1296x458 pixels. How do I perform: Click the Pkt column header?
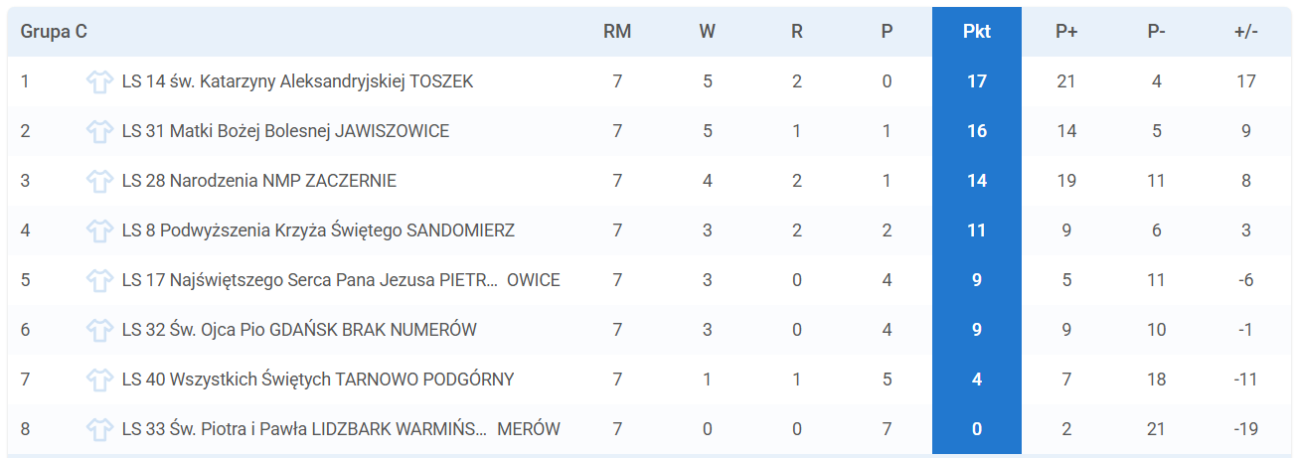[x=977, y=32]
